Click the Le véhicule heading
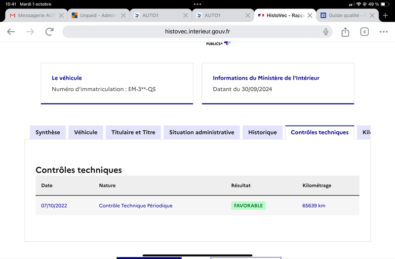This screenshot has width=395, height=259. pos(67,78)
